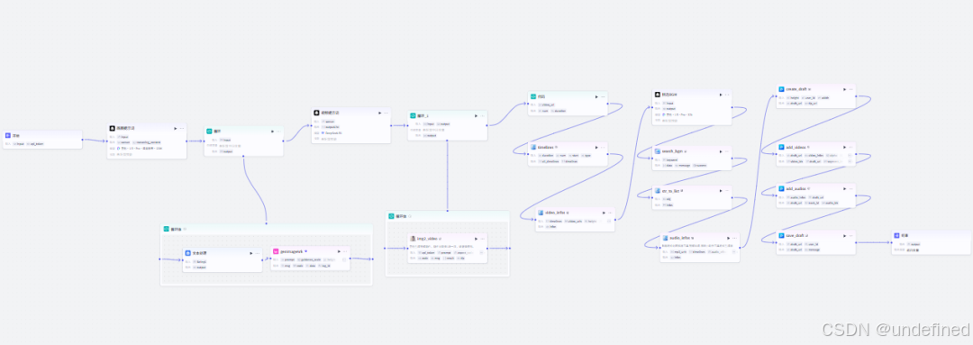
Task: Select the img2_video node title
Action: coord(427,239)
